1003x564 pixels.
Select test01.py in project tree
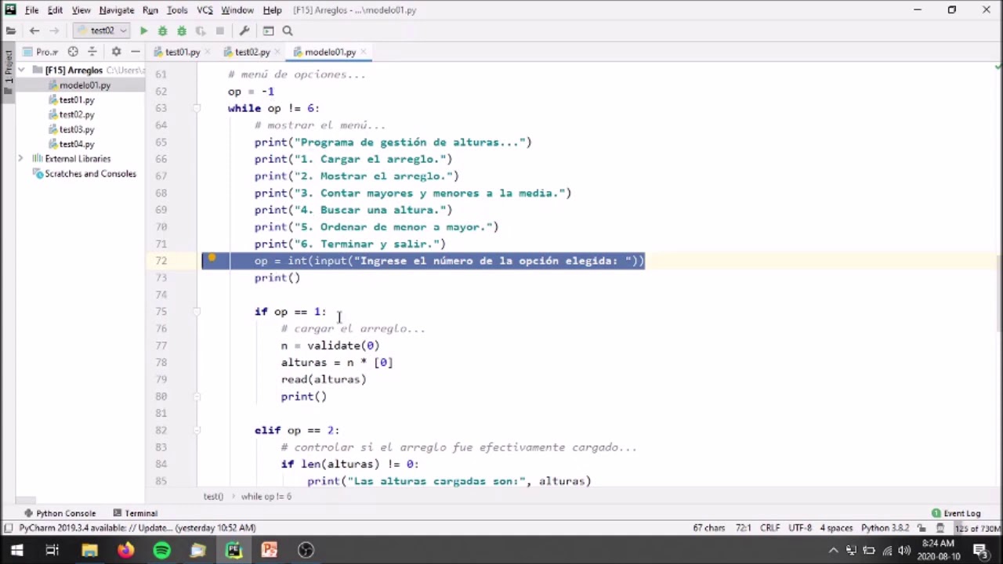point(77,100)
